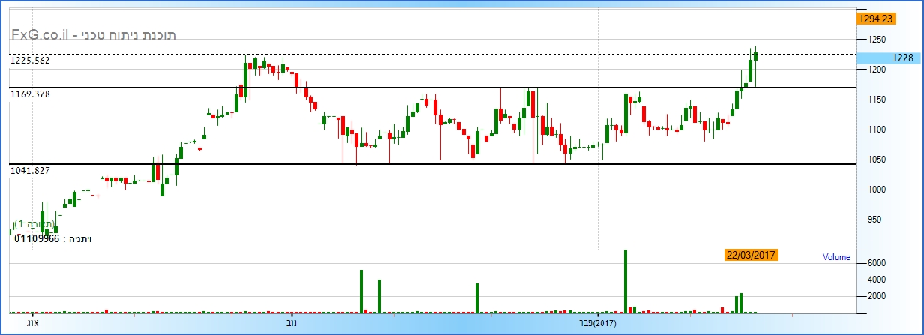This screenshot has height=335, width=924.
Task: Click the 1041.827 support label
Action: 30,171
